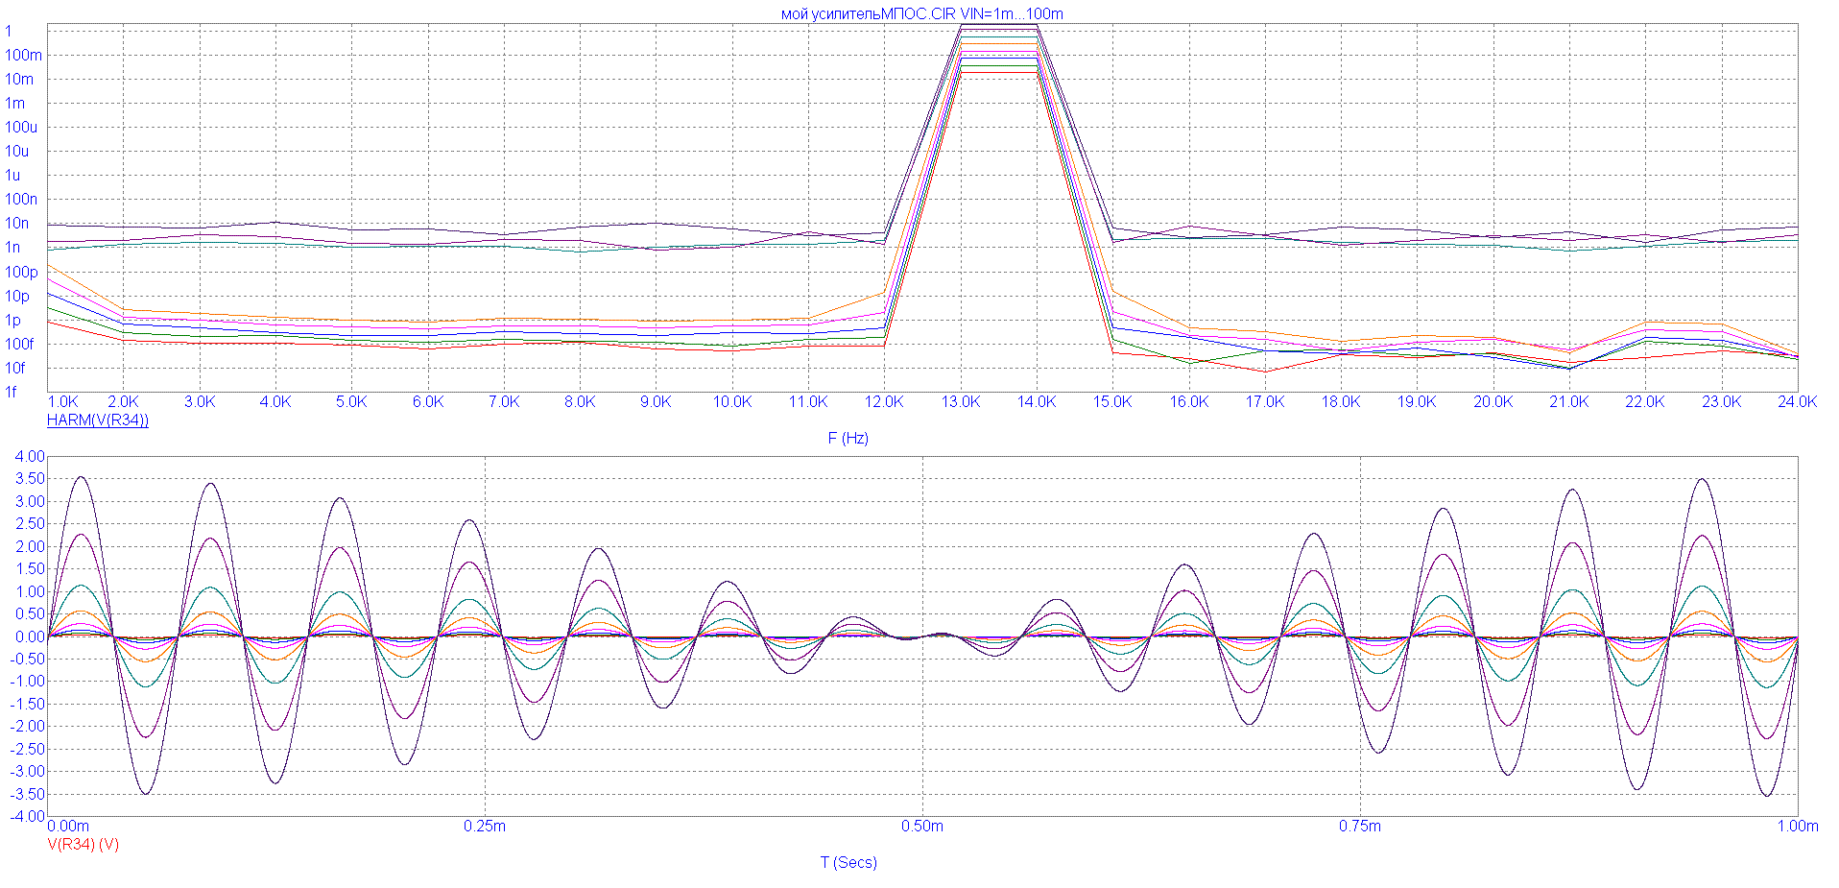Click the 0.50m time tick label
1839x888 pixels.
tap(922, 826)
